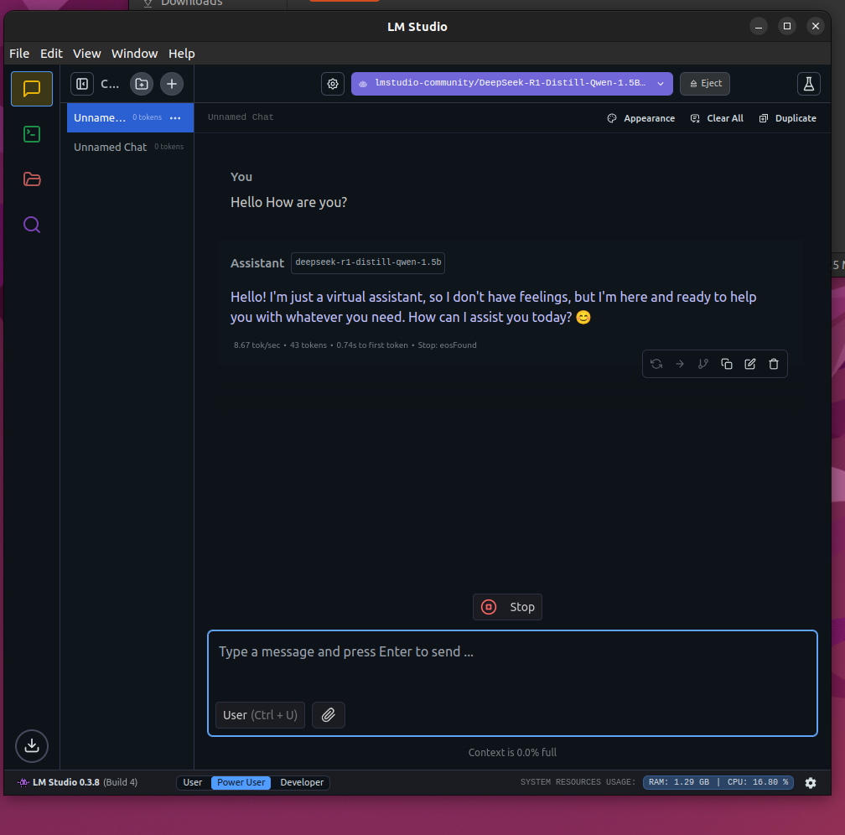Clear All messages in the chat
This screenshot has width=845, height=835.
(716, 118)
